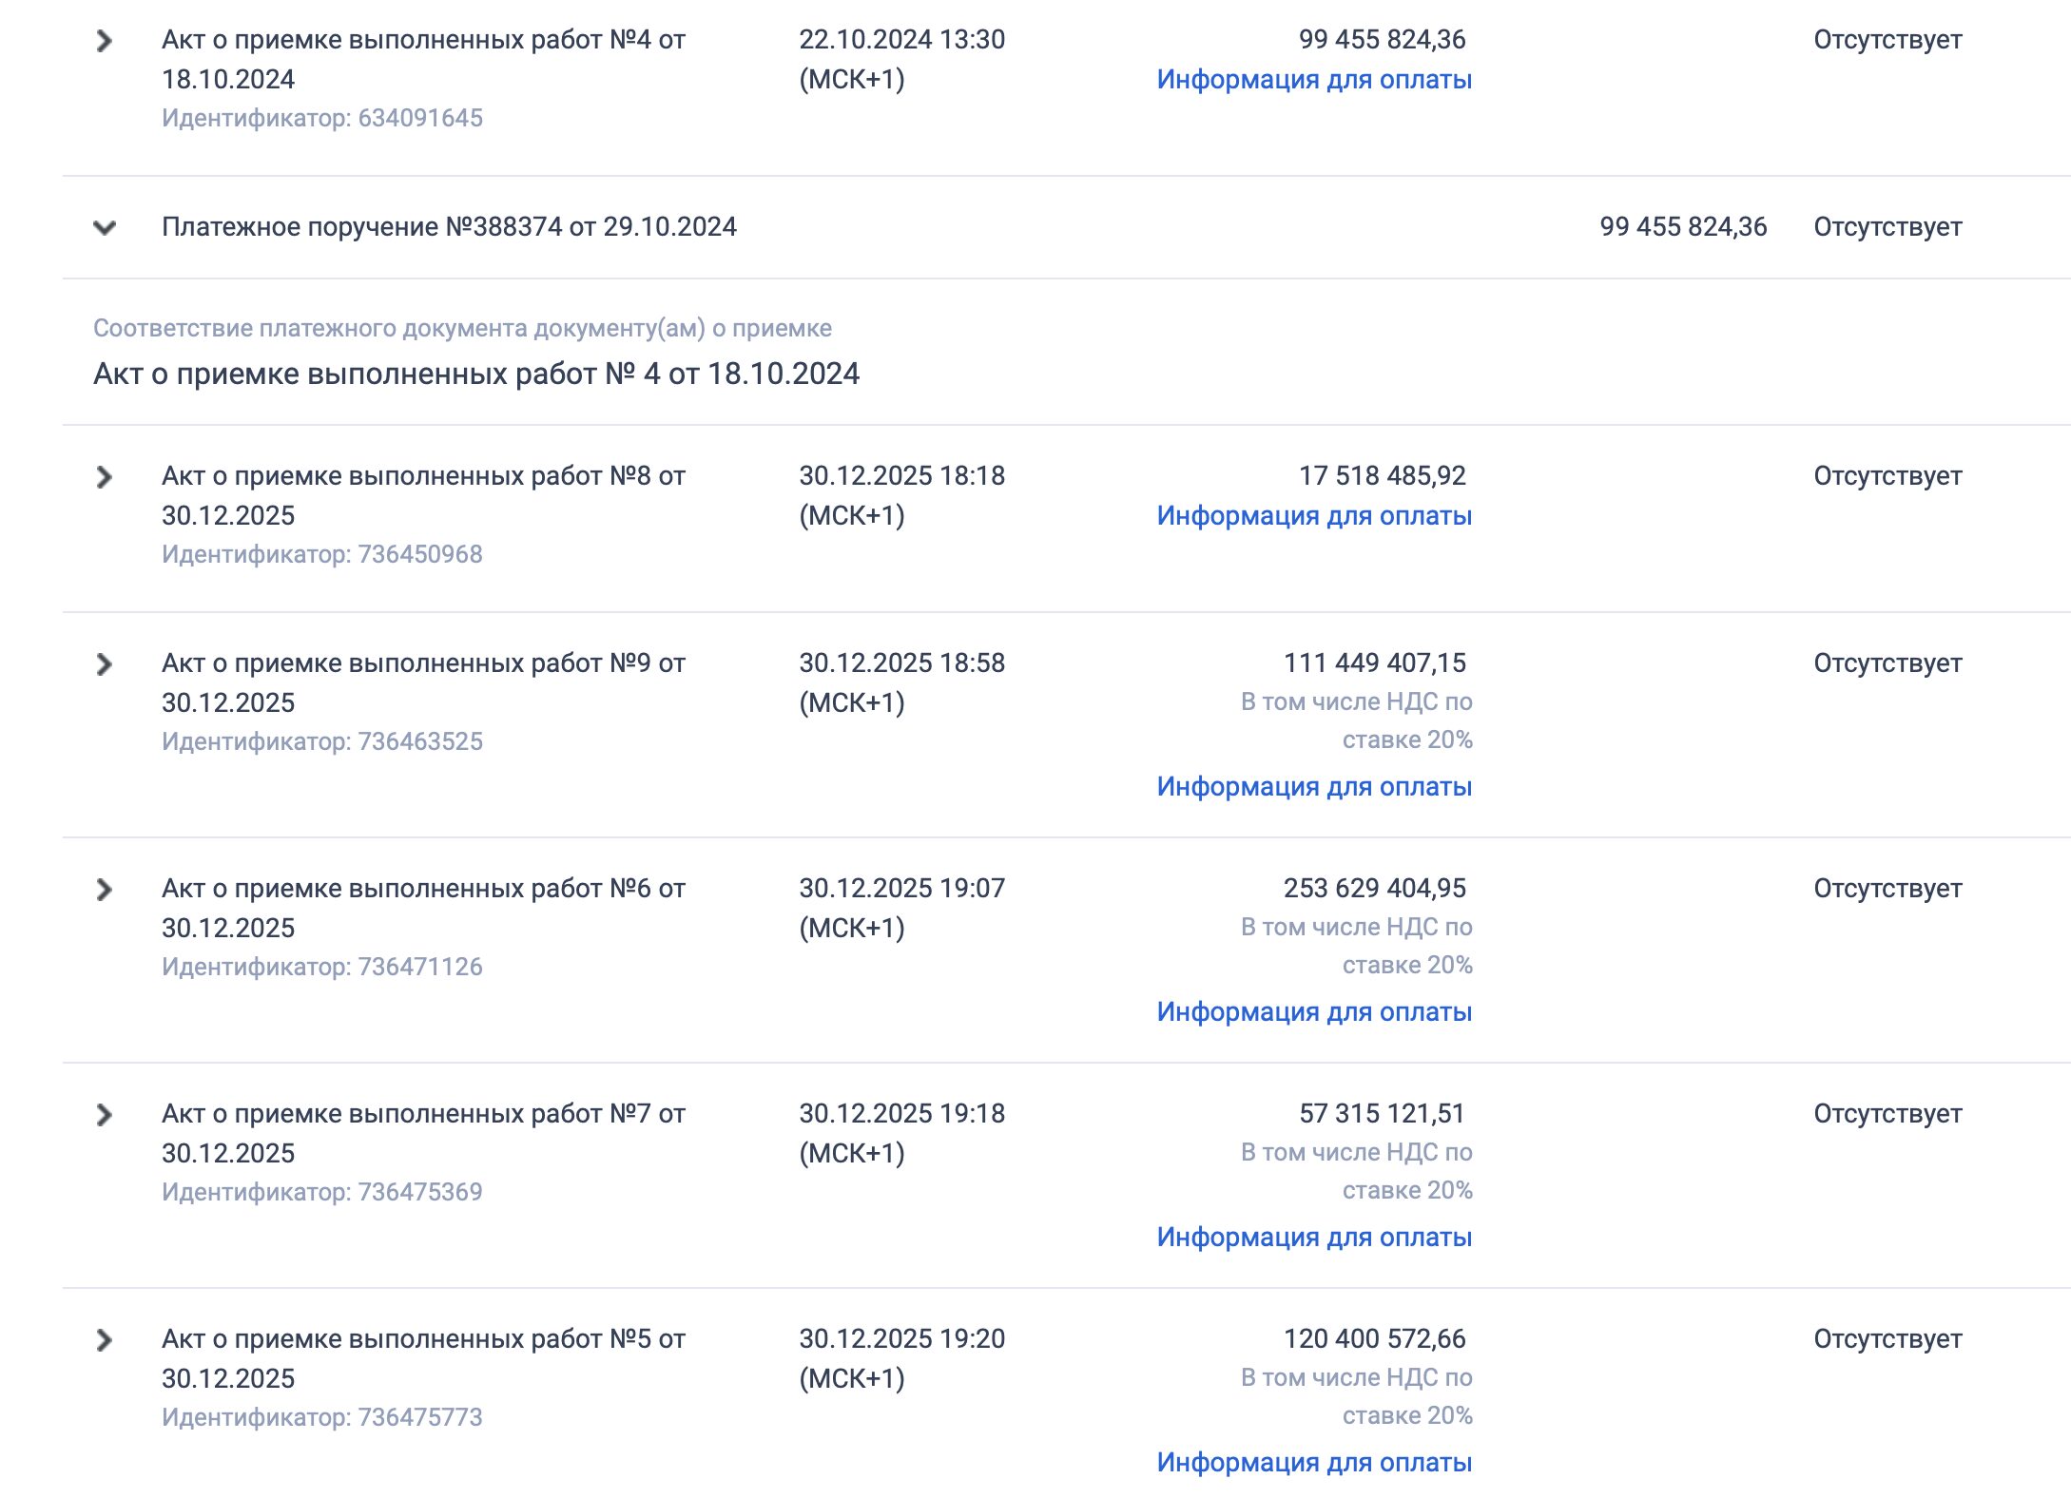The height and width of the screenshot is (1498, 2071).
Task: Open payment info for 17 518 485,92 act
Action: (x=1313, y=516)
